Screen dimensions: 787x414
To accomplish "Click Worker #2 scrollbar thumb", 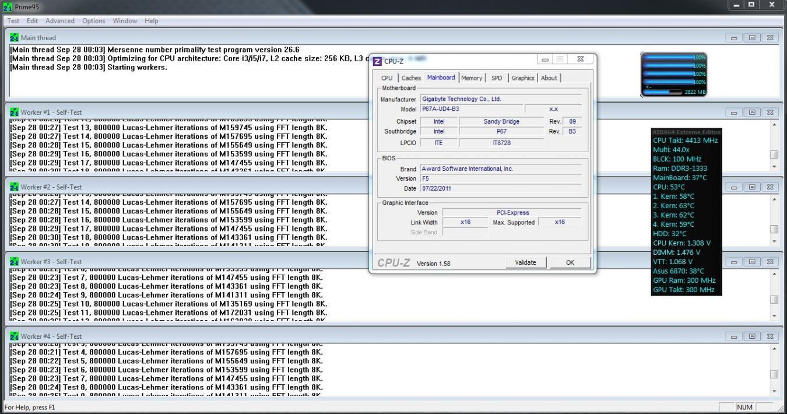I will coord(774,229).
